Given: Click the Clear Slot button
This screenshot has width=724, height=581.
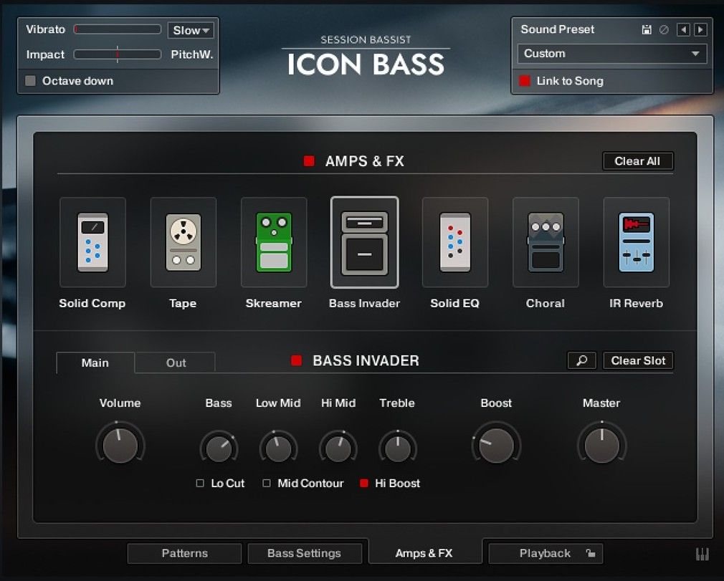Looking at the screenshot, I should (x=638, y=360).
